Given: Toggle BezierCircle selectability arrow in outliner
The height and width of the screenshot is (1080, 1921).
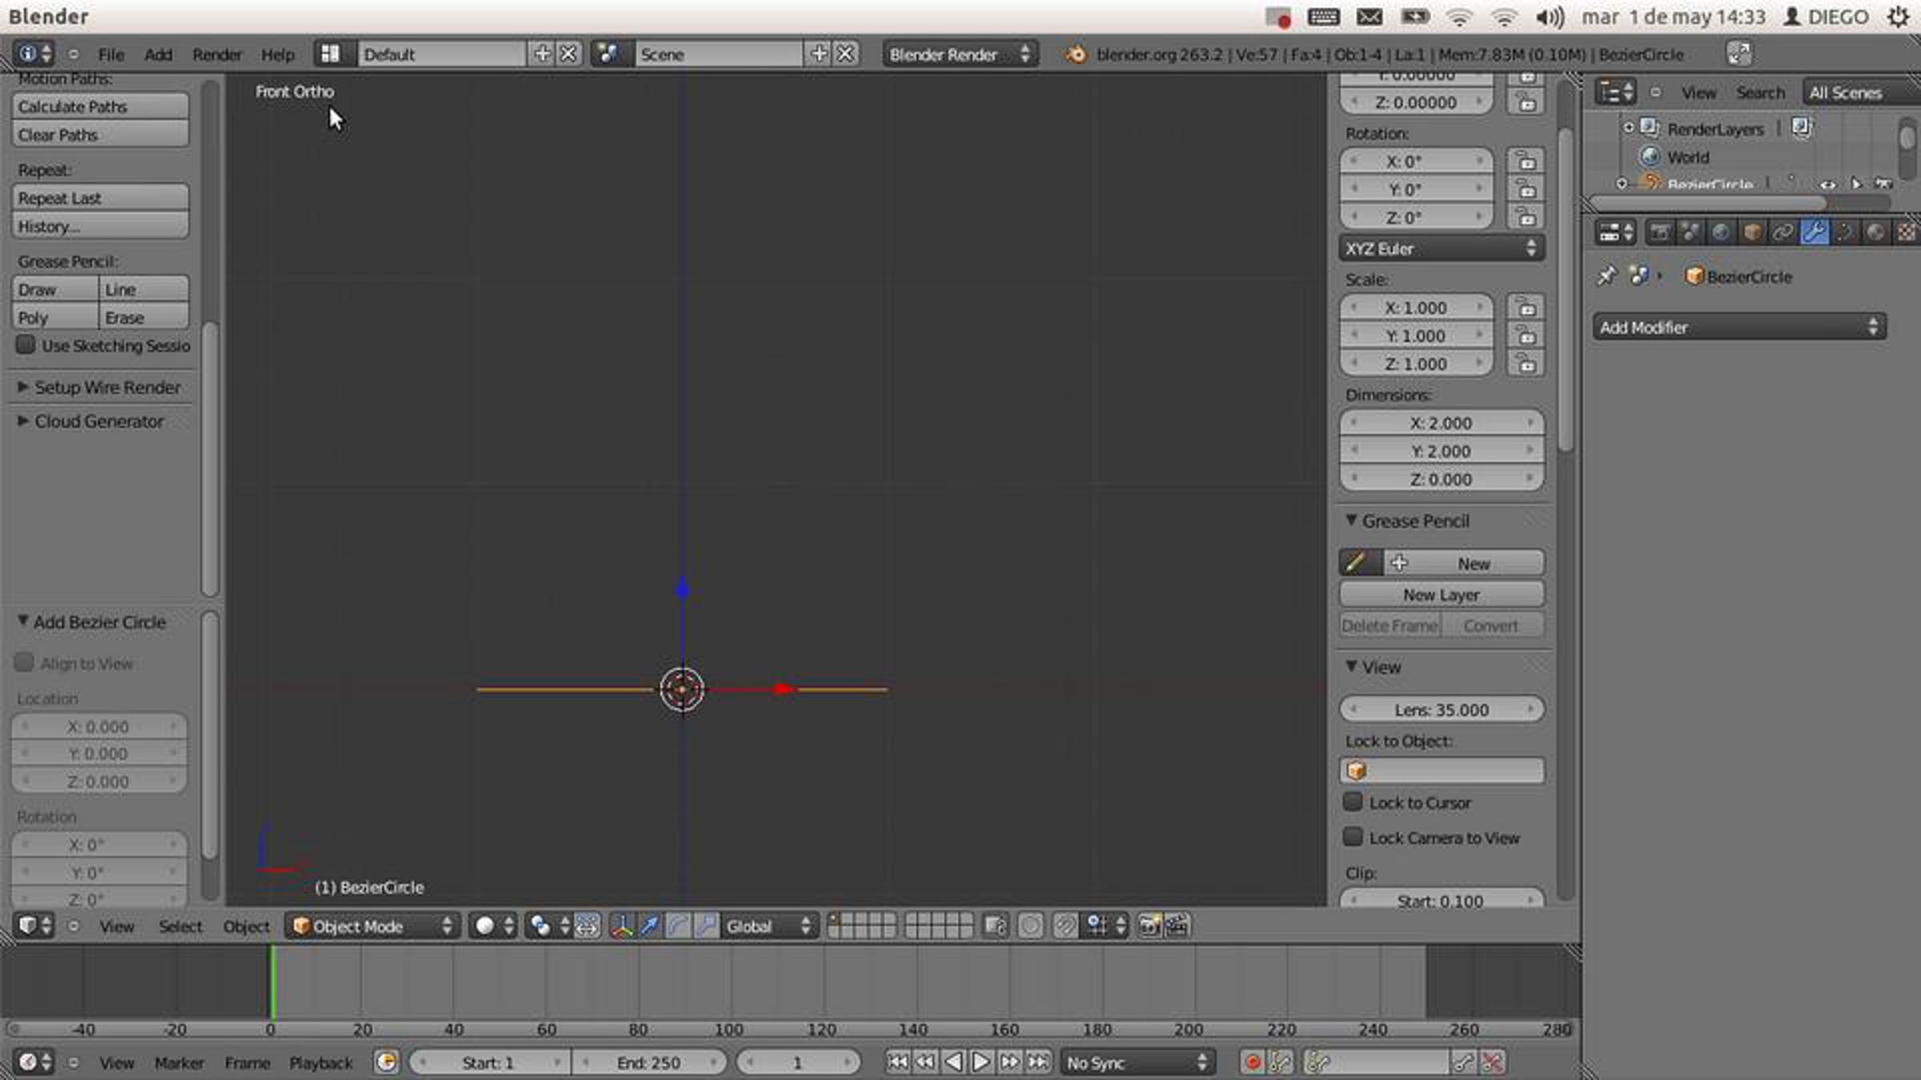Looking at the screenshot, I should coord(1856,185).
